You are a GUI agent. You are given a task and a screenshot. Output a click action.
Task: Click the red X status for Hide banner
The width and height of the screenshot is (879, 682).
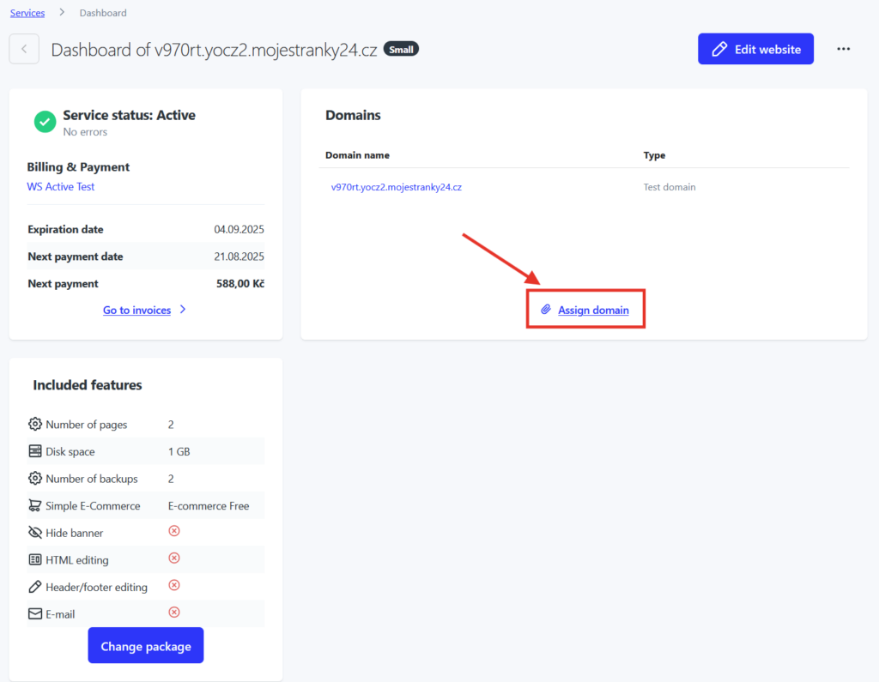pos(174,532)
